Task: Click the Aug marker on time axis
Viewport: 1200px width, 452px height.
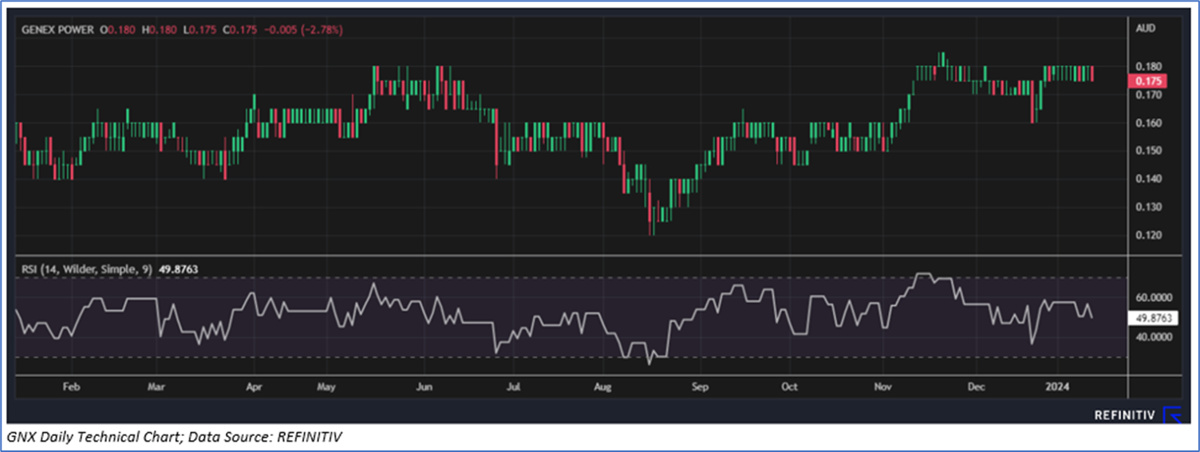Action: [602, 387]
